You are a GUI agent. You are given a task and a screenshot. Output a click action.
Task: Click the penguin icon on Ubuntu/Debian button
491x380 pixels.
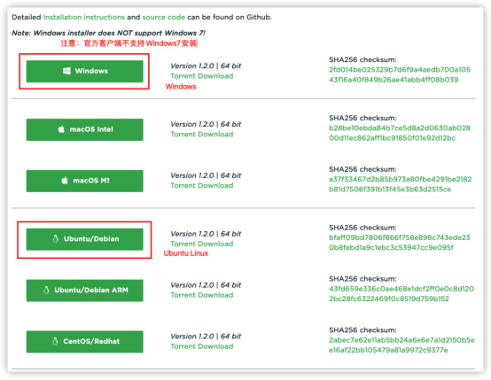[56, 239]
